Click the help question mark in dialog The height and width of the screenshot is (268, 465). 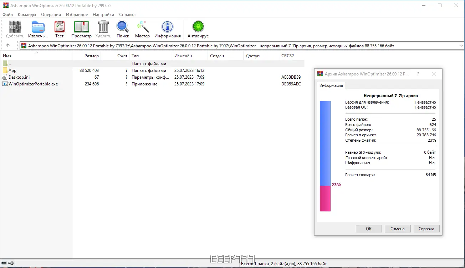tap(418, 73)
